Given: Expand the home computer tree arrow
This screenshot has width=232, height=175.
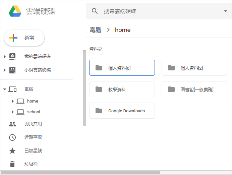Looking at the screenshot, I should 13,101.
